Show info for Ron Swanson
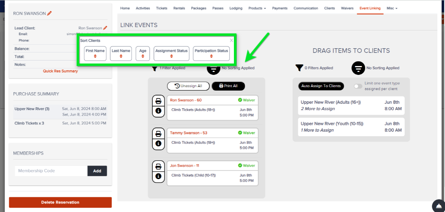This screenshot has height=212, width=445. 158,111
